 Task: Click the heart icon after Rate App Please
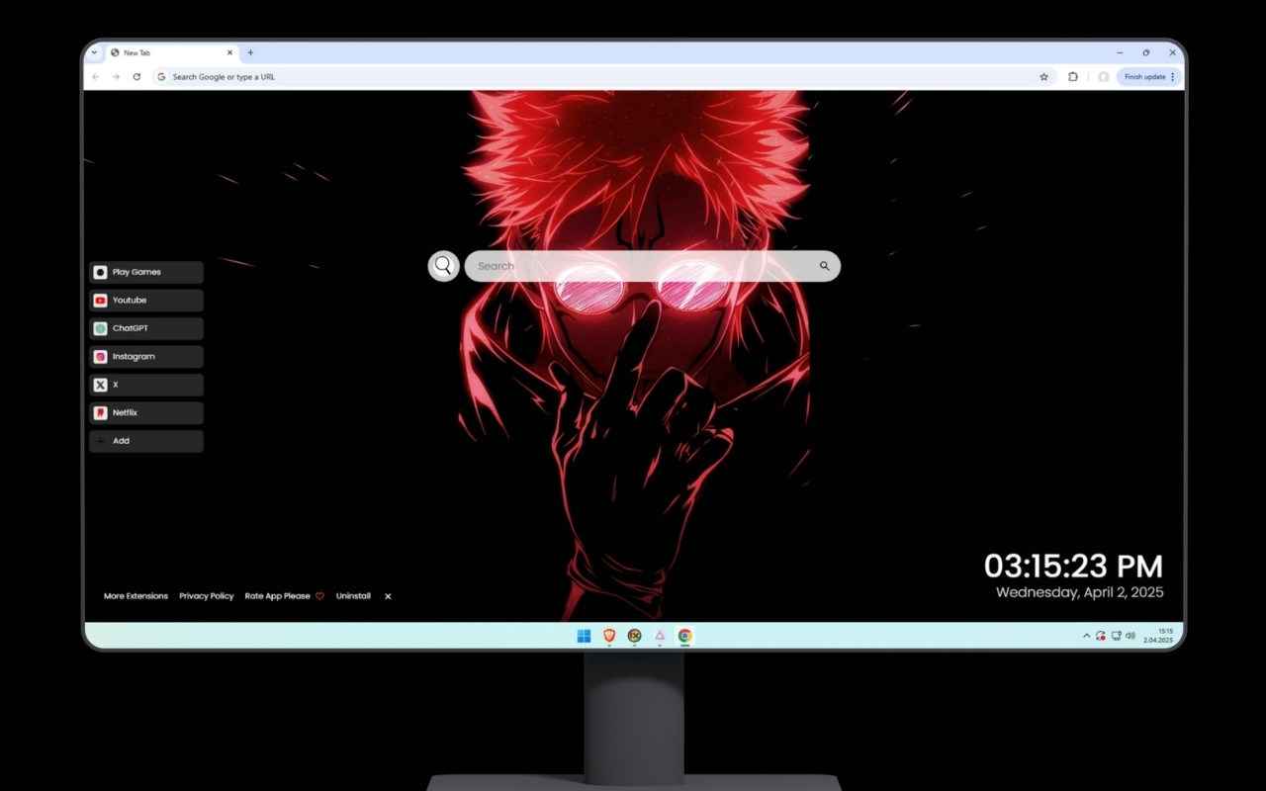pyautogui.click(x=319, y=596)
